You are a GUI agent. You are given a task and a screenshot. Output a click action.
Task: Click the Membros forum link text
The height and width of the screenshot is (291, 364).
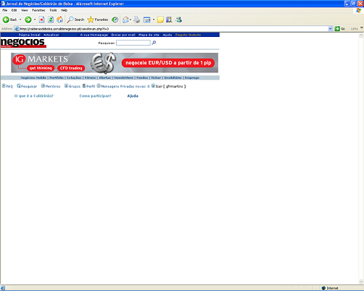(x=53, y=86)
